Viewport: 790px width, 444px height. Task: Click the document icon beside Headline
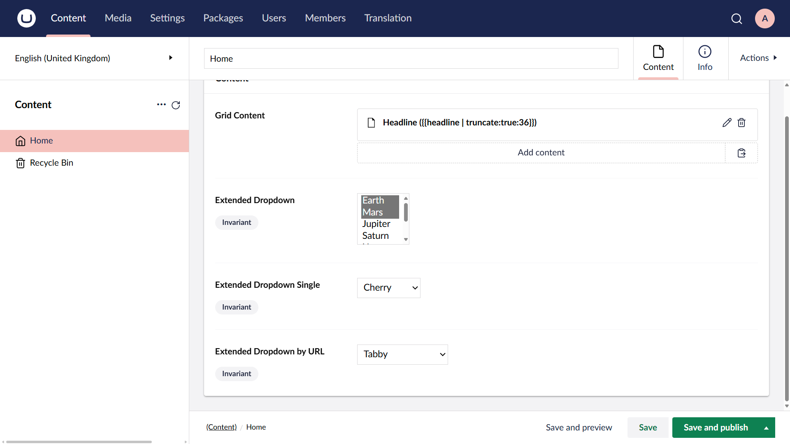pyautogui.click(x=371, y=123)
